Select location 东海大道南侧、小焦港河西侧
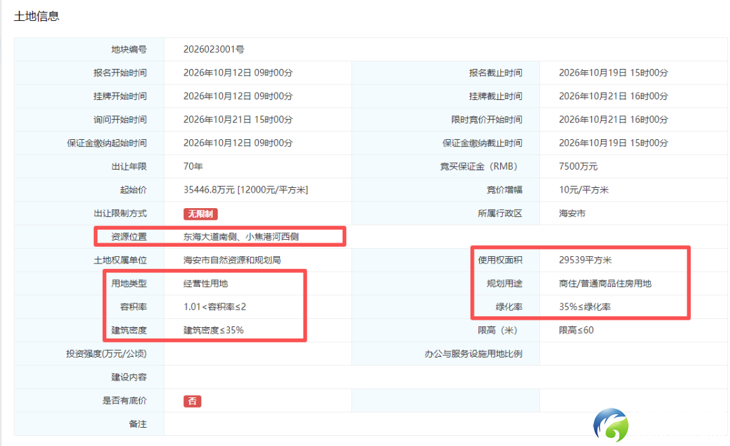 241,237
